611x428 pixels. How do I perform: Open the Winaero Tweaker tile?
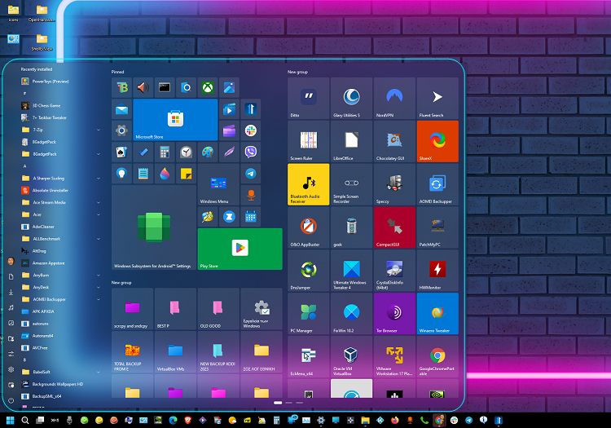(437, 313)
